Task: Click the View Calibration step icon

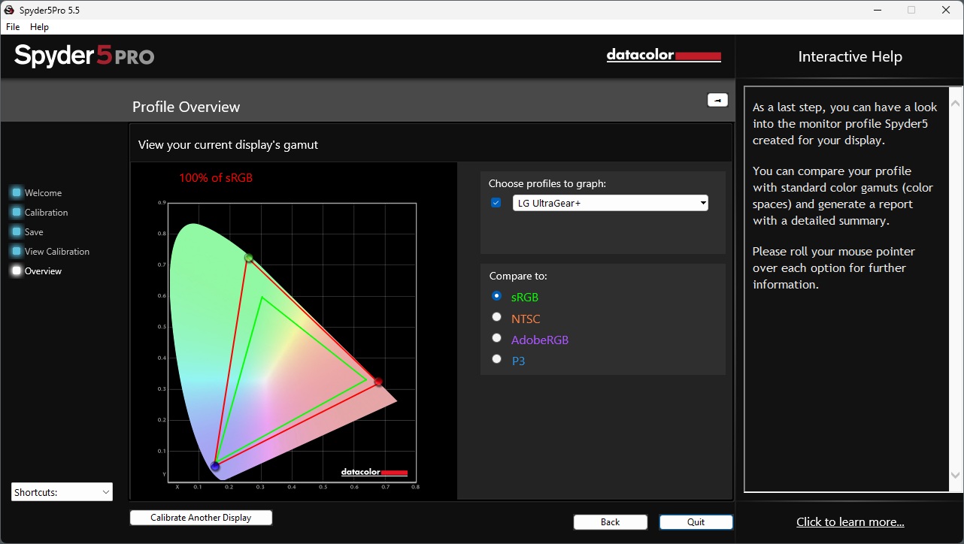Action: point(17,251)
